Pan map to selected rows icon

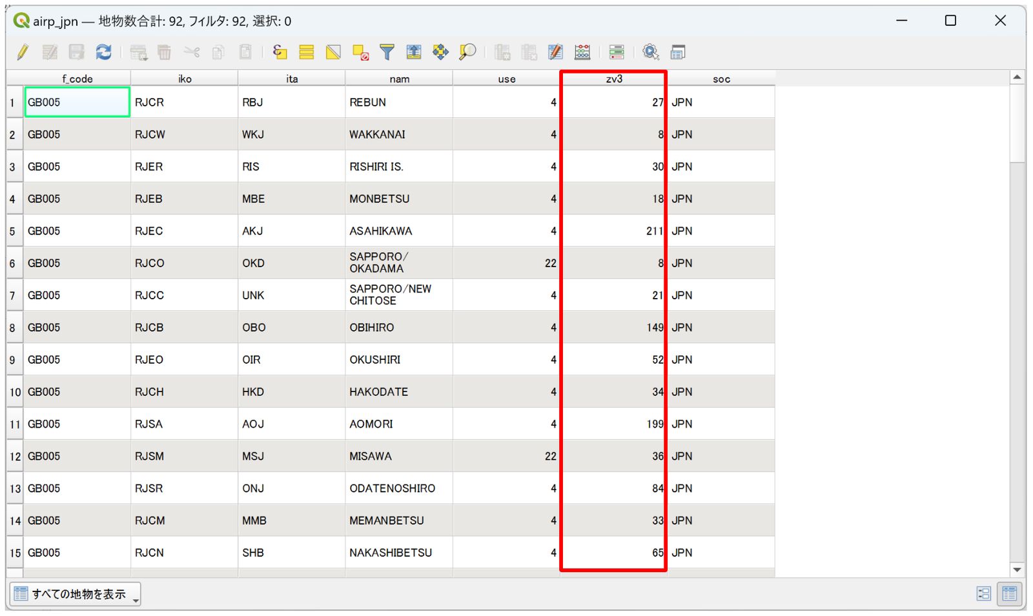coord(440,52)
